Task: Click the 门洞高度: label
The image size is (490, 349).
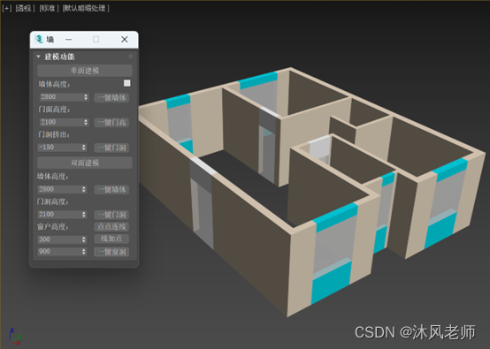Action: (x=53, y=202)
